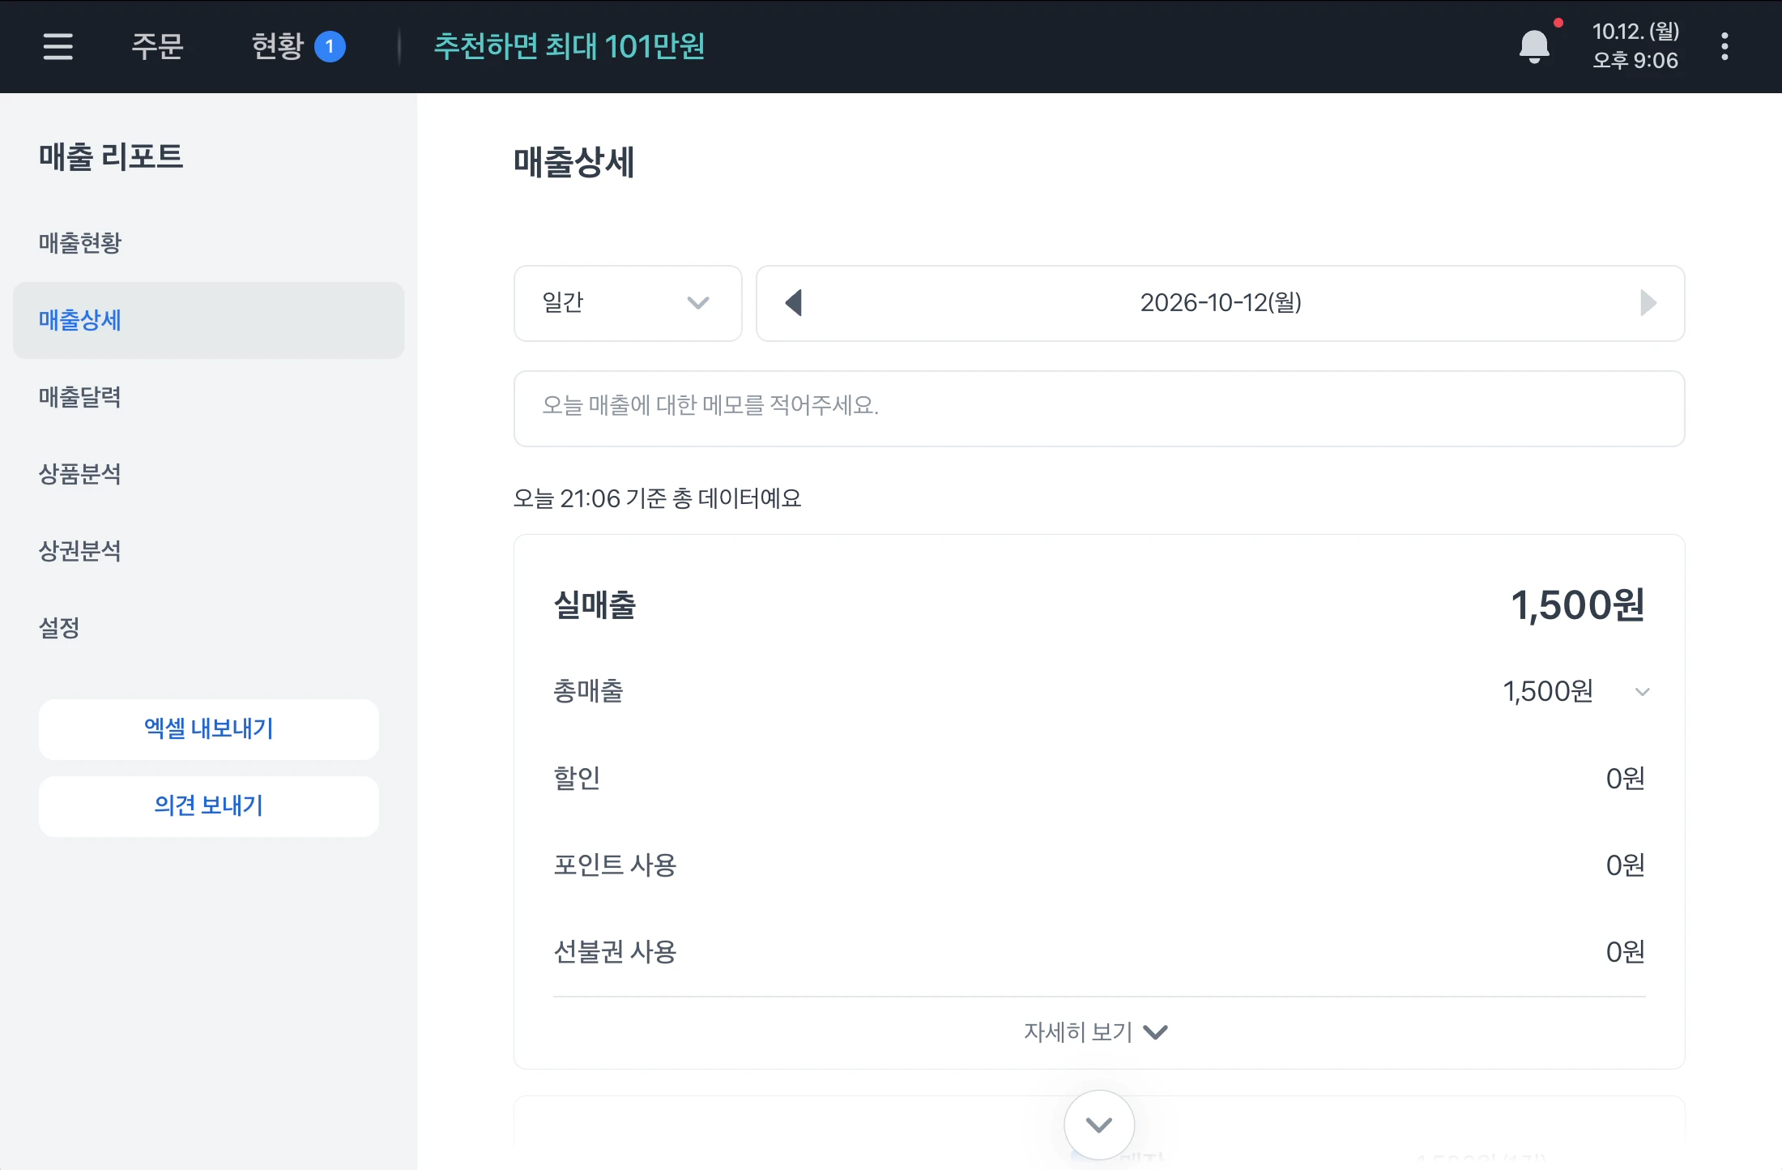Click the 선불권 사용 row label

pos(615,952)
